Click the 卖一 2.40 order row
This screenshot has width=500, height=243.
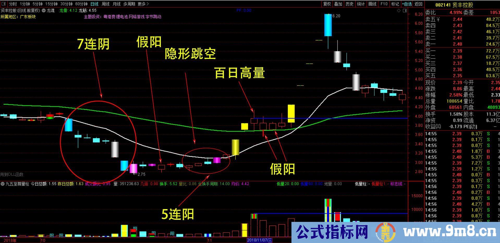click(462, 44)
